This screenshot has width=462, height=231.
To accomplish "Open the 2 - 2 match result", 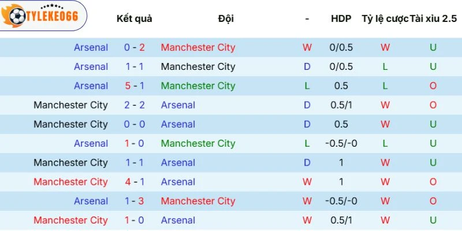I will (x=135, y=105).
